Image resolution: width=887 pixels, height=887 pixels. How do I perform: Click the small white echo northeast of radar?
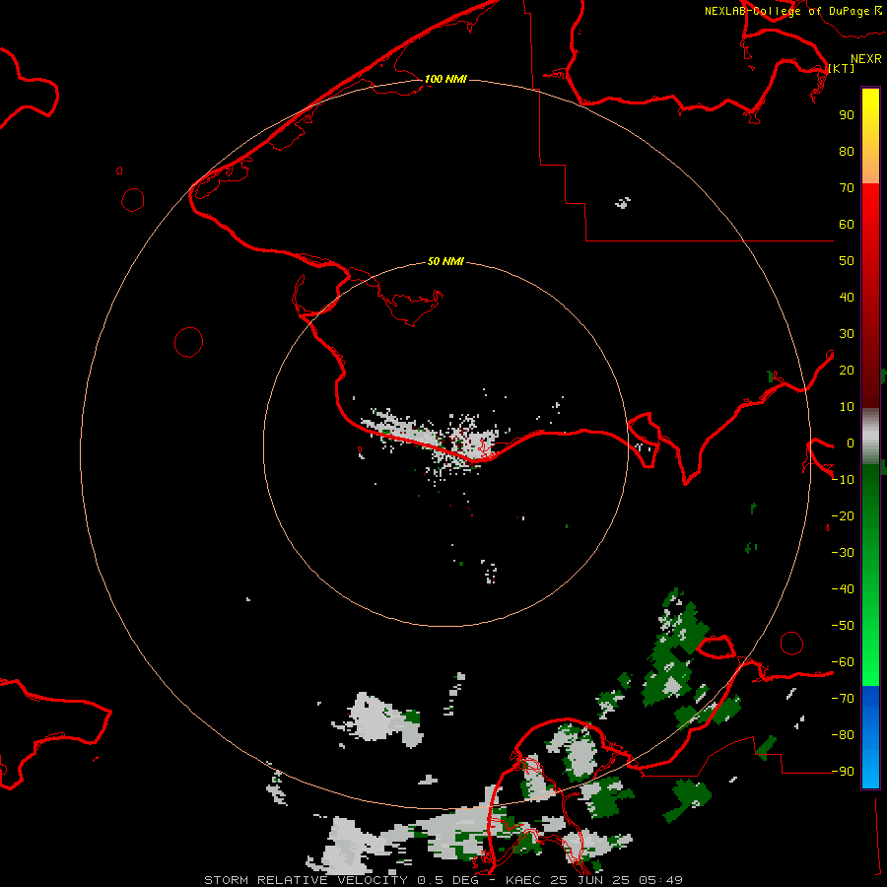[623, 202]
